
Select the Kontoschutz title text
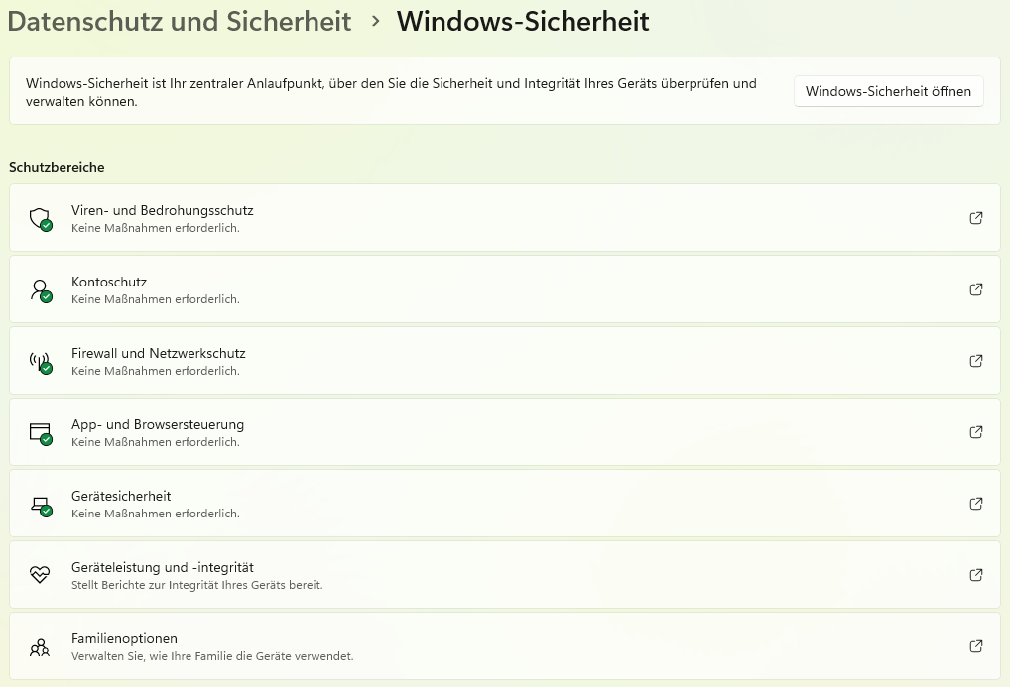click(109, 282)
